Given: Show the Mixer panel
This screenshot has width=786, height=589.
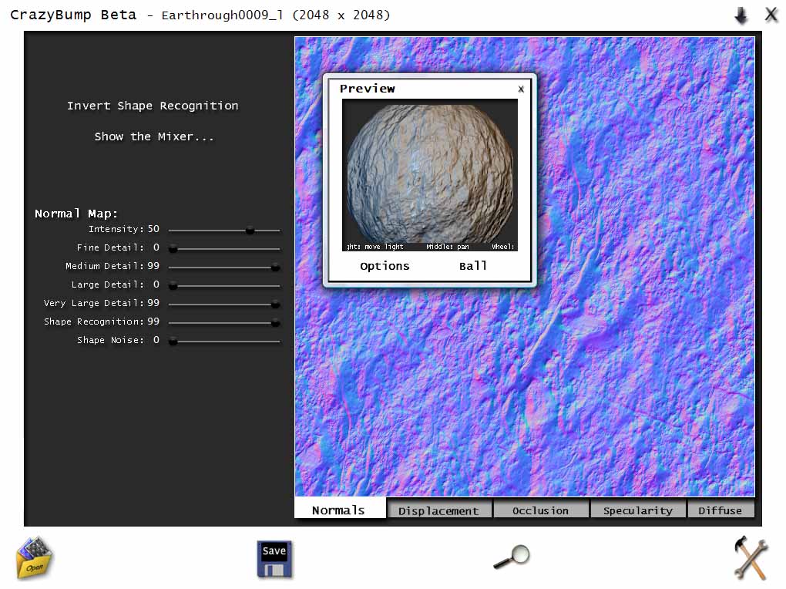Looking at the screenshot, I should click(x=154, y=136).
